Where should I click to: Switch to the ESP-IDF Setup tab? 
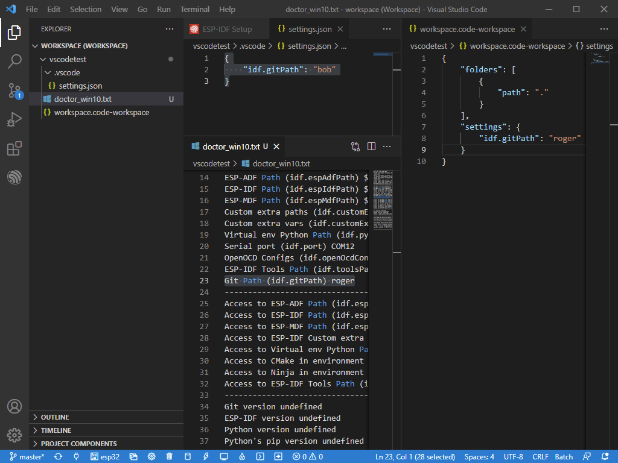228,28
